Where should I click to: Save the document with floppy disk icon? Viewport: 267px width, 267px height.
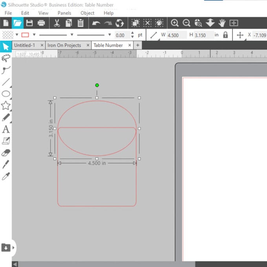coord(29,23)
